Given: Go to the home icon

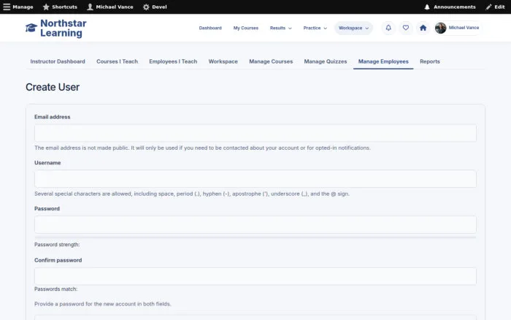Looking at the screenshot, I should (x=423, y=28).
